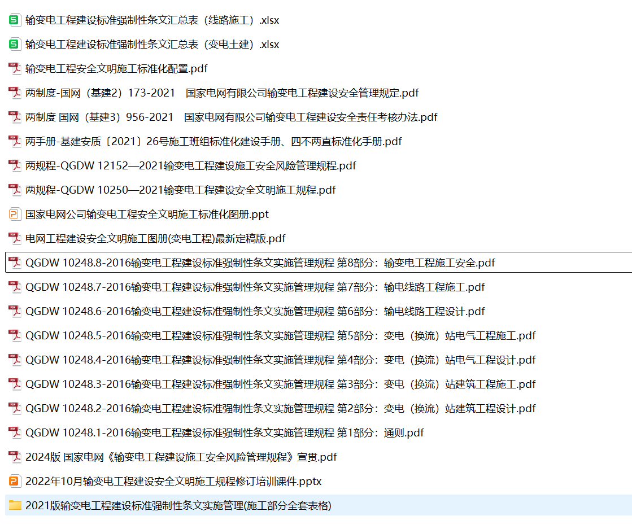Viewport: 632px width, 529px height.
Task: Select 两规程 输变电工程建设安全文明施工规程.pdf file name
Action: click(180, 190)
